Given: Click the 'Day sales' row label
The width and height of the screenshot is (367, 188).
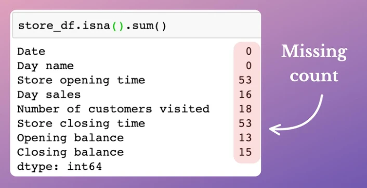Looking at the screenshot, I should 49,95.
